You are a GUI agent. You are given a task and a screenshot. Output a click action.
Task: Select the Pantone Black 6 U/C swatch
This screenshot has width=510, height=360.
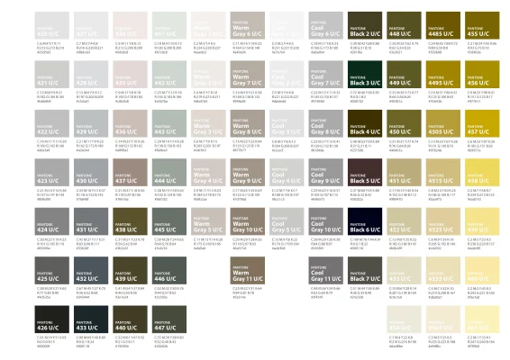coord(365,221)
